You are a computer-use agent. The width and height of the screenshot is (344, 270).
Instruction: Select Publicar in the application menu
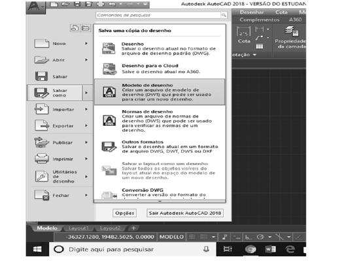click(x=60, y=142)
